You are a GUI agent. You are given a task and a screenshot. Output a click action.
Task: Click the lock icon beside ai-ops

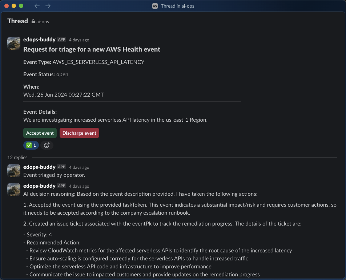pos(33,21)
